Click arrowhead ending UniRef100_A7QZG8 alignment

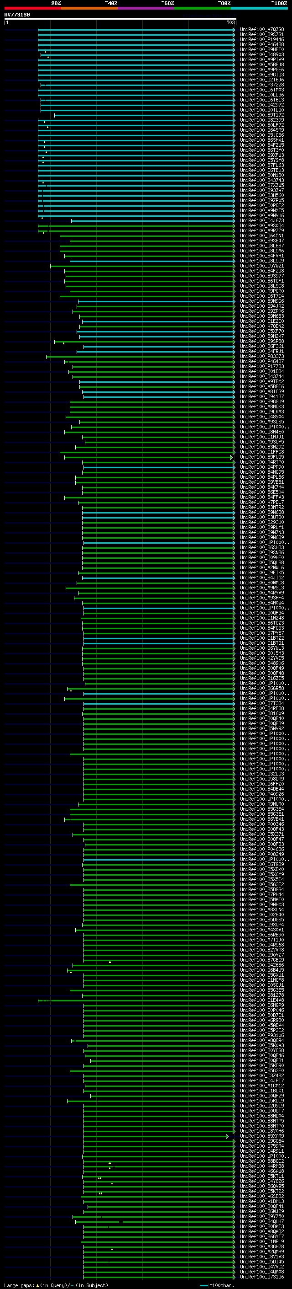click(x=234, y=30)
